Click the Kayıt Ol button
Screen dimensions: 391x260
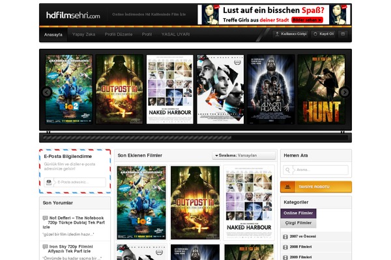323,34
